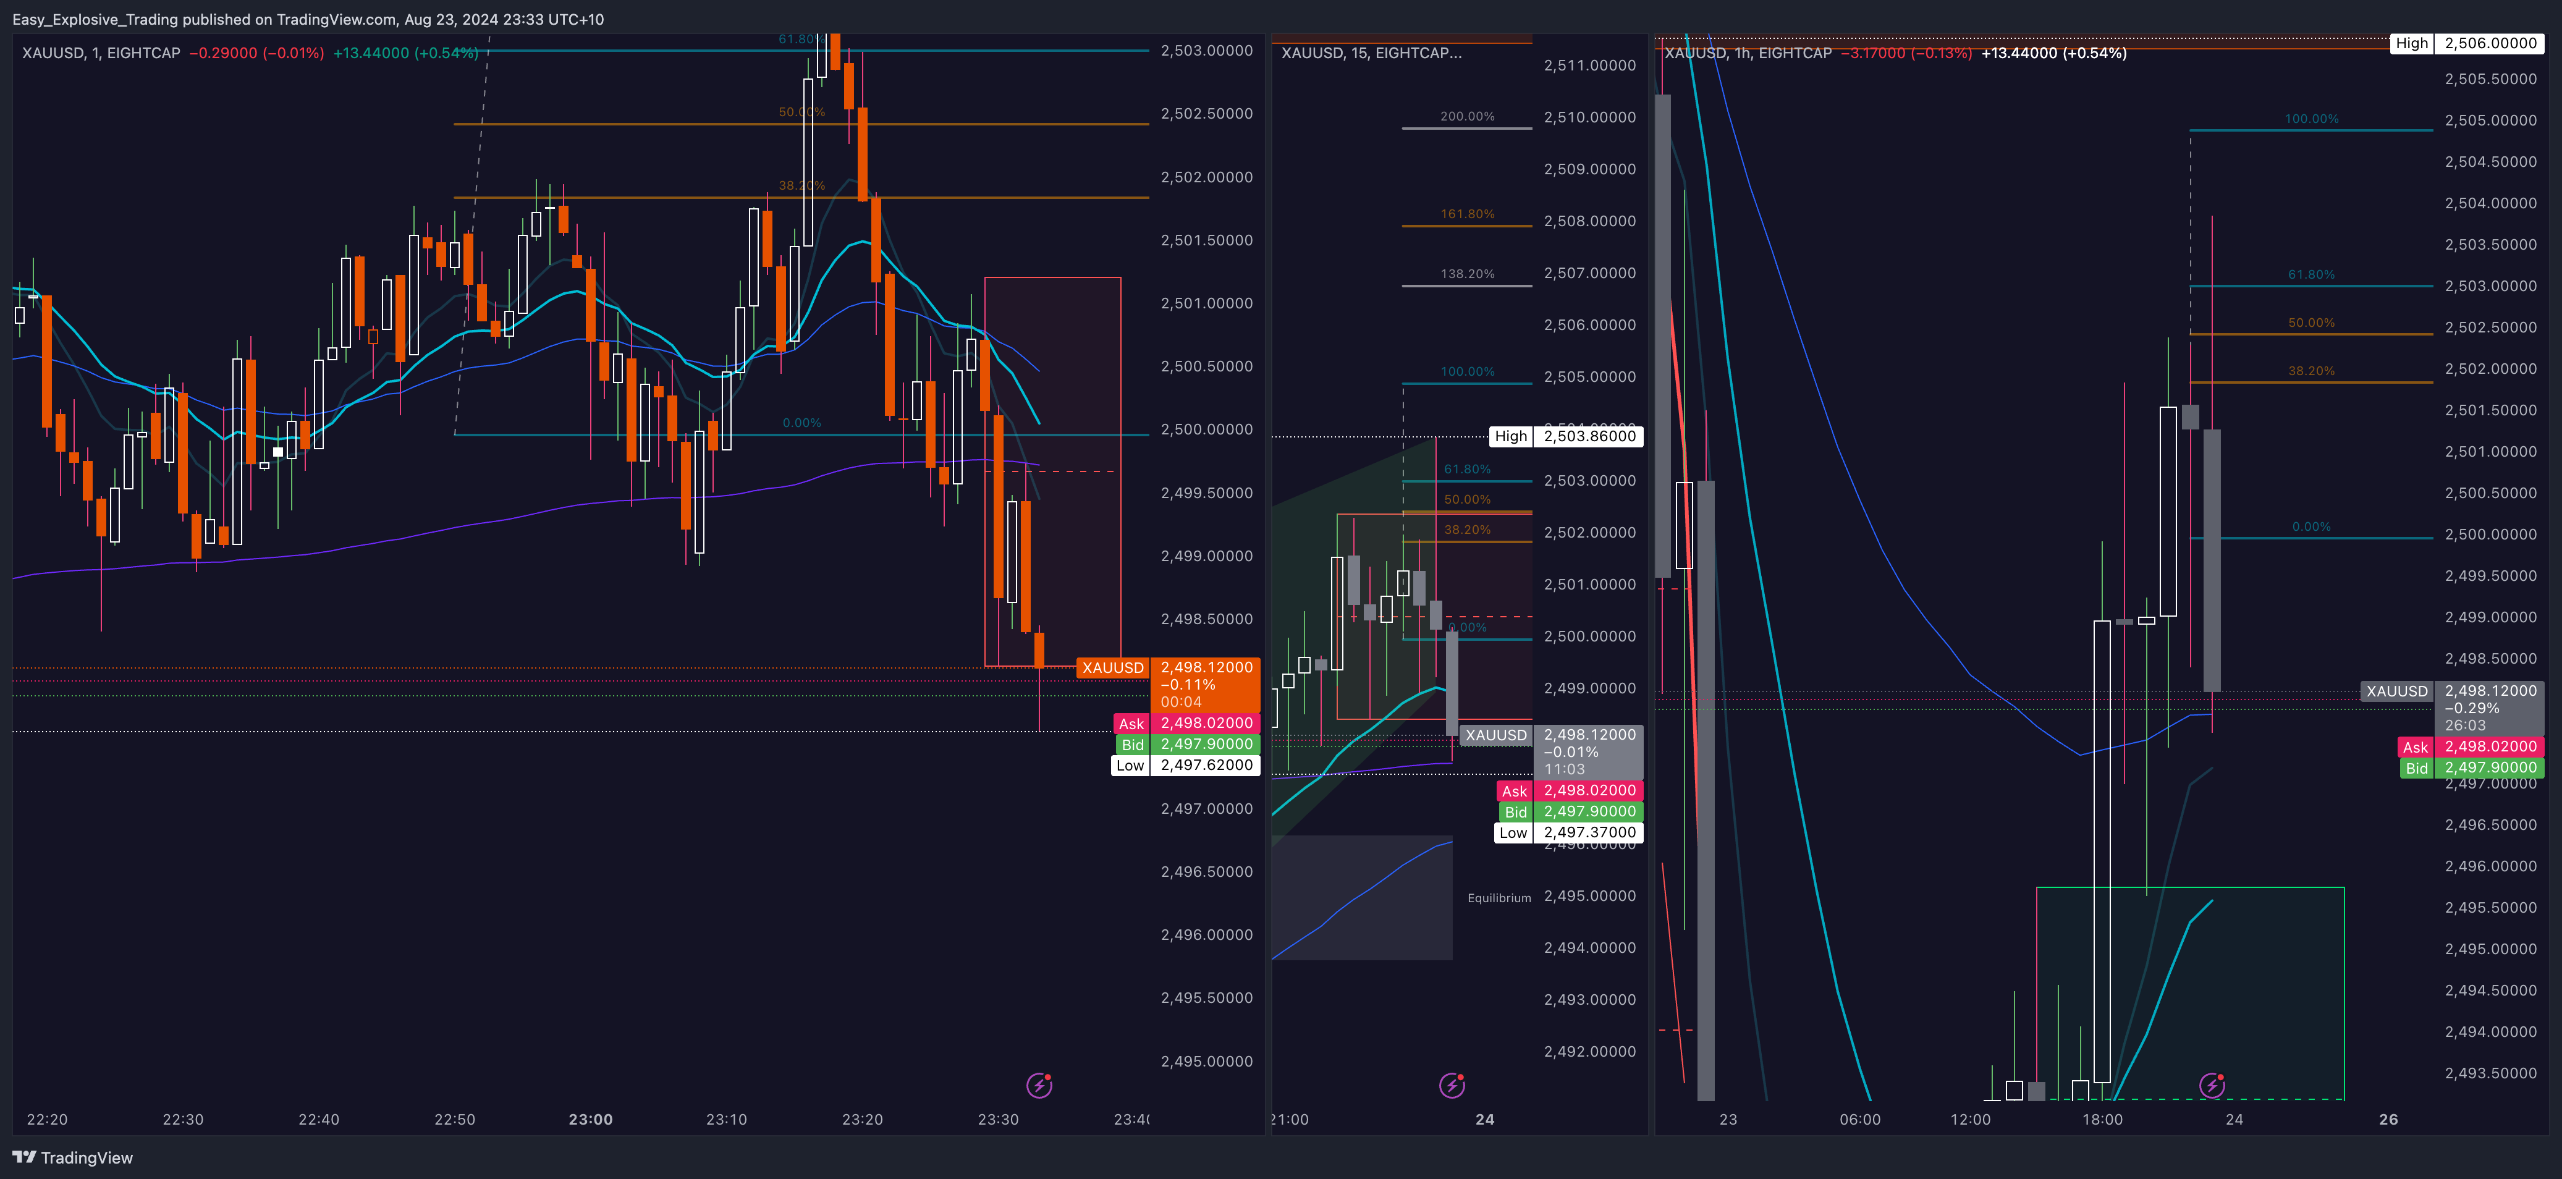Click the +13.44000 (+0.54%) change in 1h header
Viewport: 2562px width, 1179px height.
(x=2054, y=53)
